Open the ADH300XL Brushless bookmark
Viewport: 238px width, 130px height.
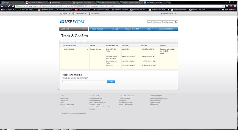(121, 9)
